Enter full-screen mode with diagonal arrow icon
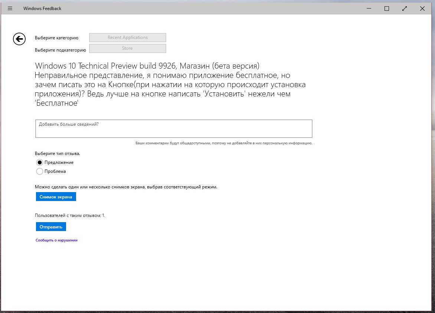The image size is (435, 313). pyautogui.click(x=404, y=9)
